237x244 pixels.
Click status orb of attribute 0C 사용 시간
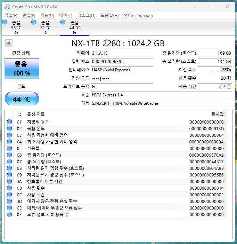coord(9,195)
